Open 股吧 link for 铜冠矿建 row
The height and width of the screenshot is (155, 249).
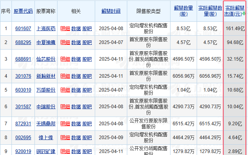[87, 151]
